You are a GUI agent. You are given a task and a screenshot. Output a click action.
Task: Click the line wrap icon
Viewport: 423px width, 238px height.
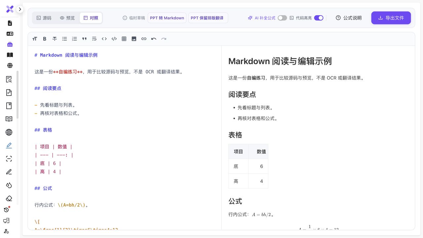[x=94, y=39]
